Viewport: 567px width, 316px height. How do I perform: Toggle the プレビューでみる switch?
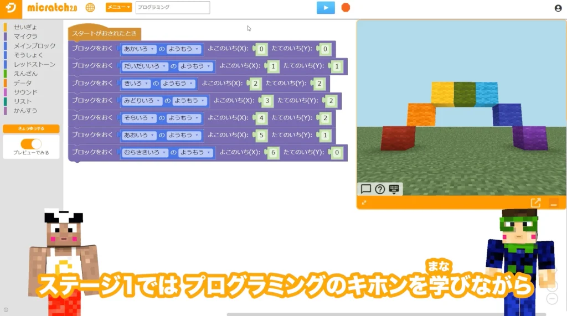click(x=31, y=144)
